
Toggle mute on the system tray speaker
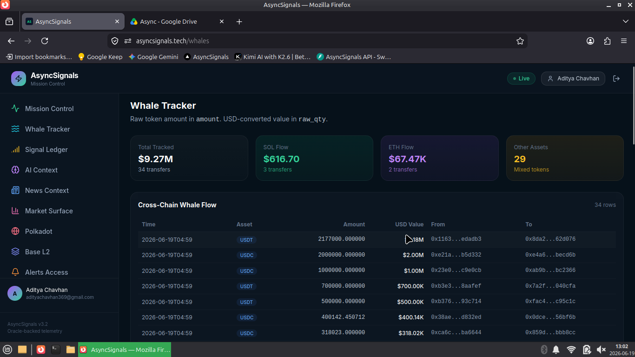point(601,350)
